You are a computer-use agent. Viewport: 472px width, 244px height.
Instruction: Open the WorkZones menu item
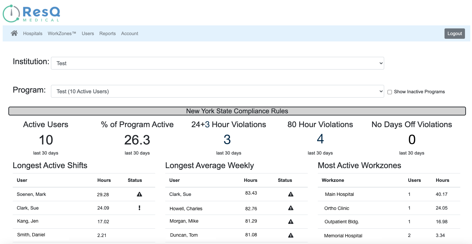pos(62,33)
